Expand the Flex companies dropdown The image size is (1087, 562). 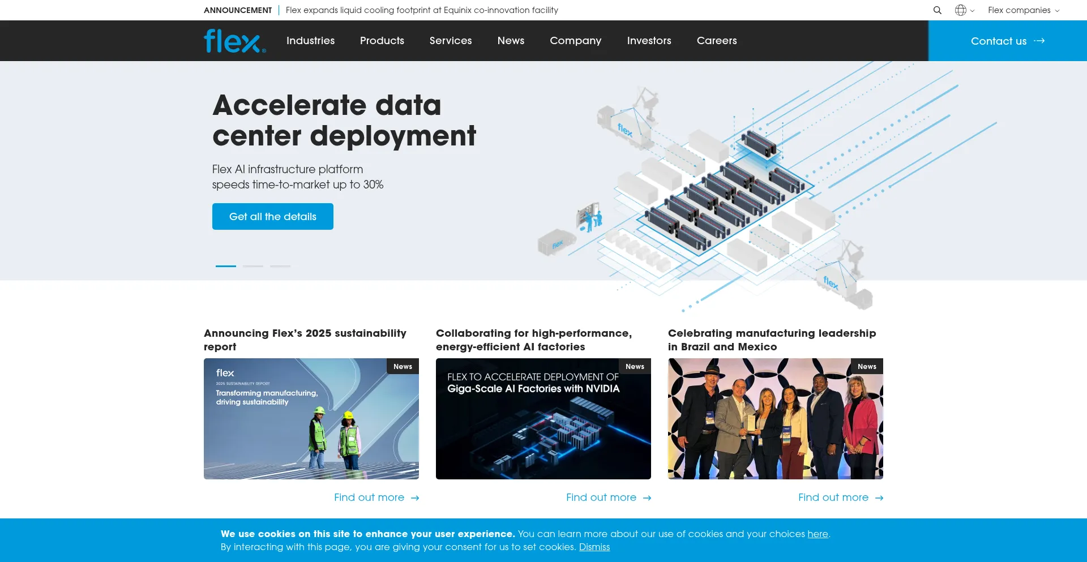[1023, 10]
